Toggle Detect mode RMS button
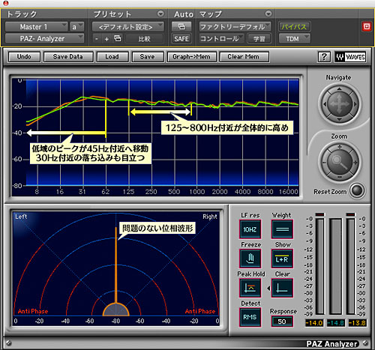This screenshot has width=375, height=350. pos(250,317)
